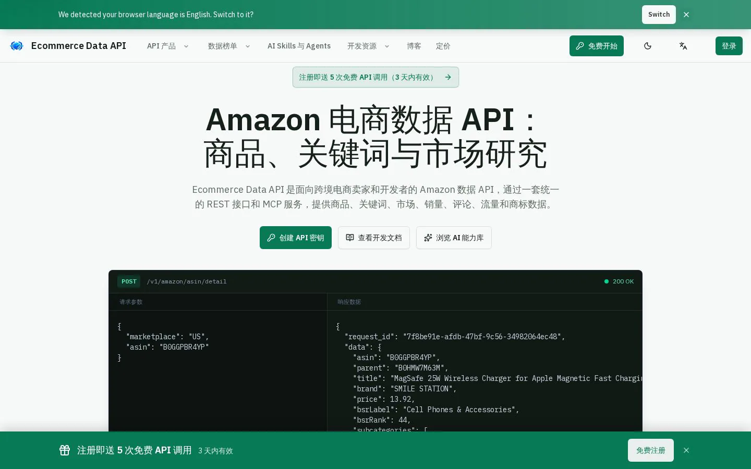Open 查看开发文档 documentation button
751x469 pixels.
click(374, 238)
